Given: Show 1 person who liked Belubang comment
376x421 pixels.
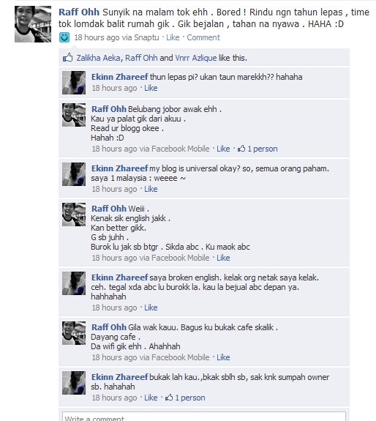Looking at the screenshot, I should point(263,149).
